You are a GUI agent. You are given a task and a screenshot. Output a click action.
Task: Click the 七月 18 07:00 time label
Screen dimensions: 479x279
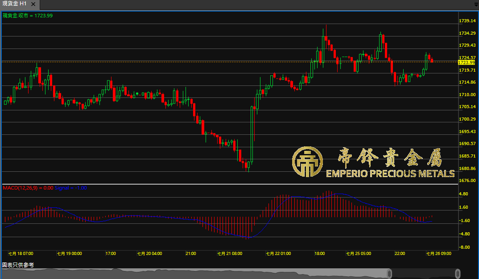click(21, 253)
